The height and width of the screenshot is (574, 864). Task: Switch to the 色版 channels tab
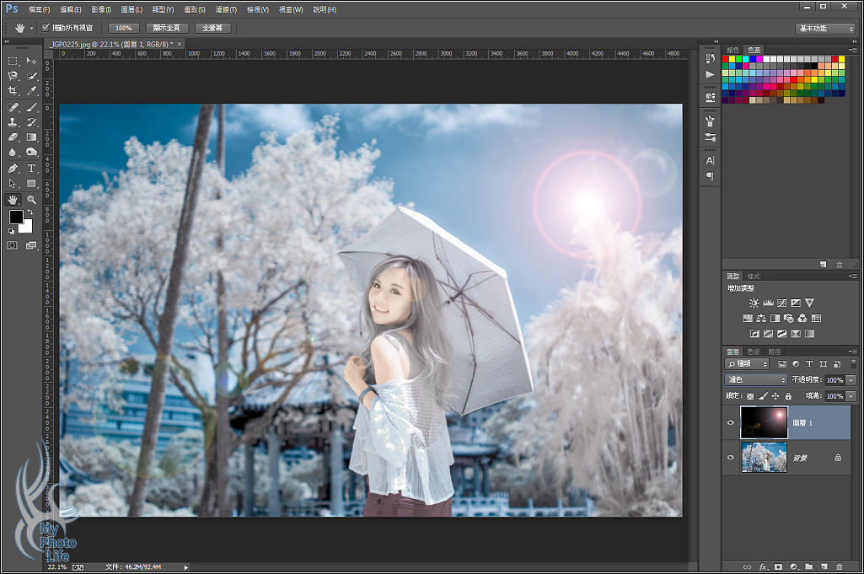pyautogui.click(x=753, y=351)
